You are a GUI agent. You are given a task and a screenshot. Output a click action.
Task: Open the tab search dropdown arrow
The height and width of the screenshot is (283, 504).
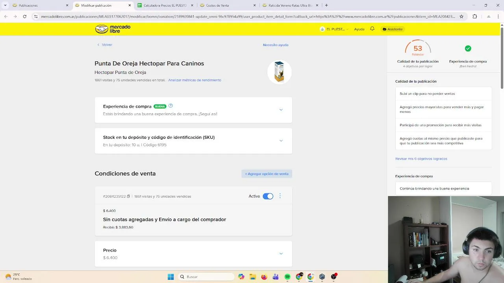[5, 6]
